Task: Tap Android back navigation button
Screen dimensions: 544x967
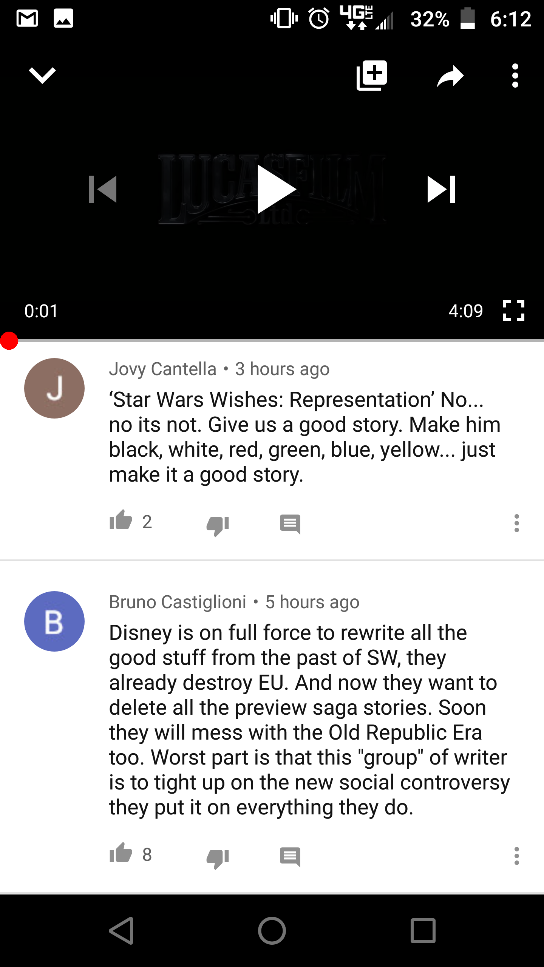Action: (122, 931)
